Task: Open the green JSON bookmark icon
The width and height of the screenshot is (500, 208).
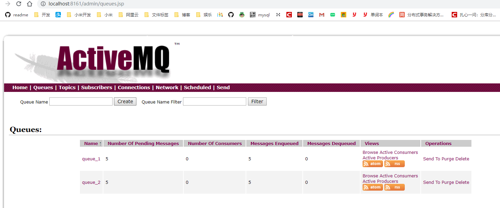Action: 333,15
